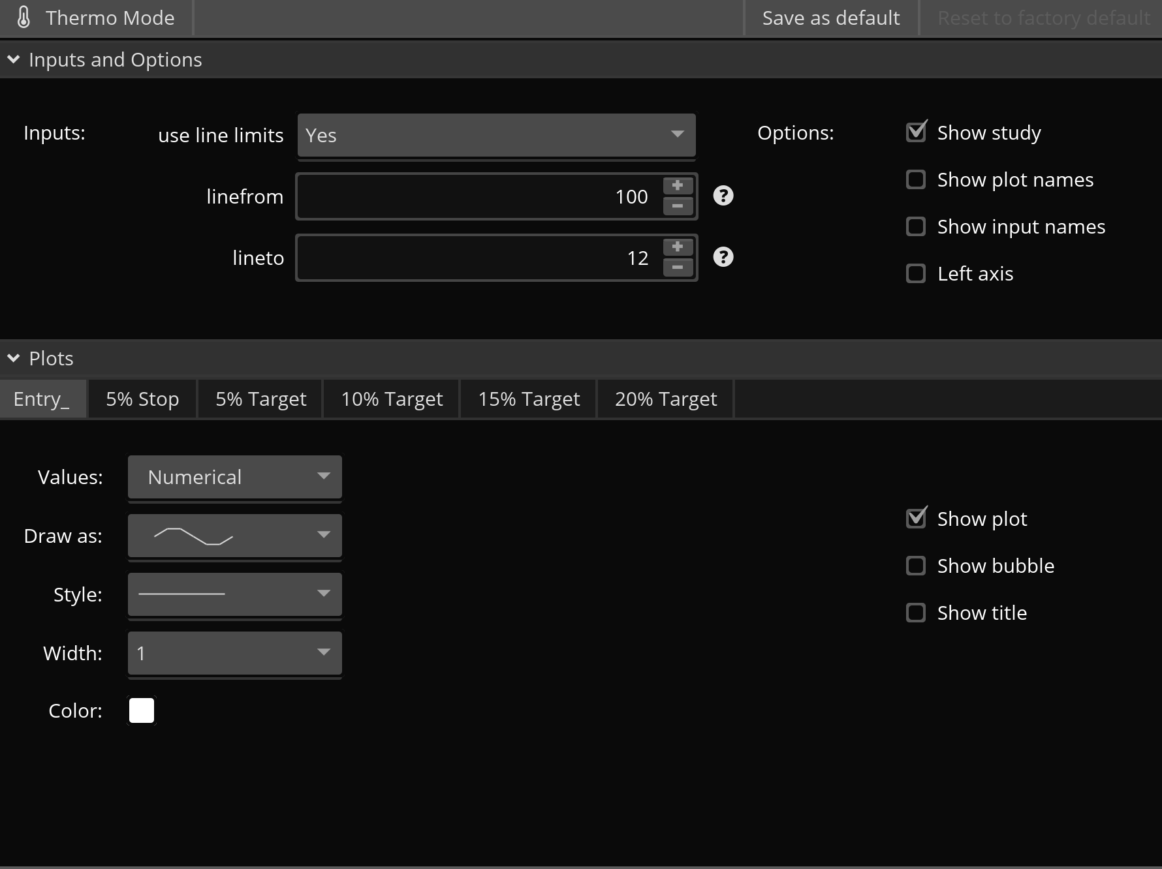Open the Values Numerical dropdown
The image size is (1162, 869).
pos(235,477)
